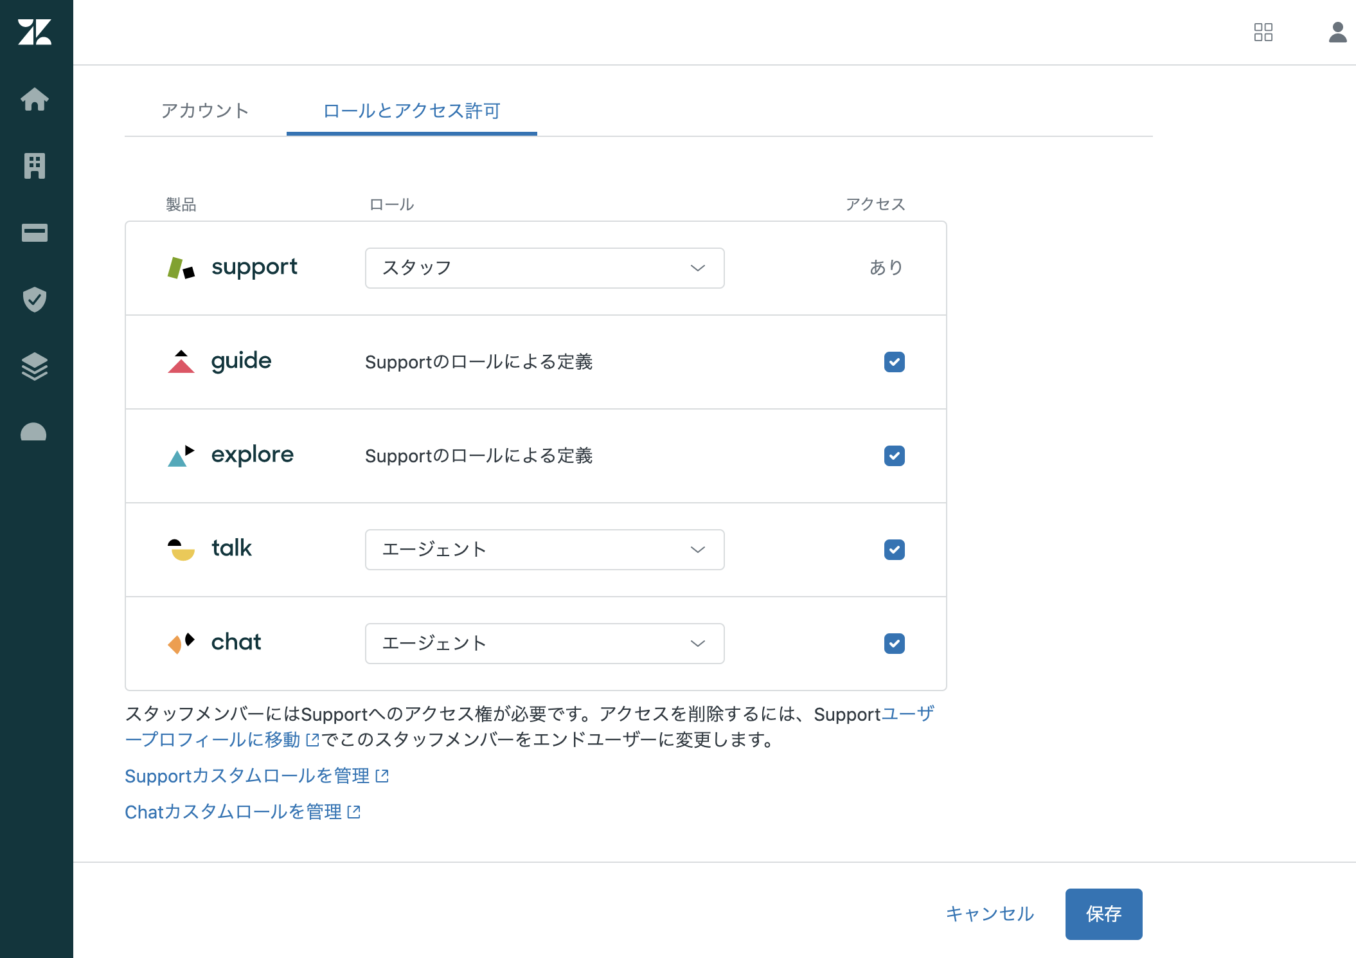1356x958 pixels.
Task: Open the Support role dropdown スタッフ
Action: [x=545, y=268]
